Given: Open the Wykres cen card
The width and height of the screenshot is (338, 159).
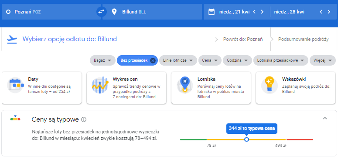Looking at the screenshot, I should click(x=126, y=88).
